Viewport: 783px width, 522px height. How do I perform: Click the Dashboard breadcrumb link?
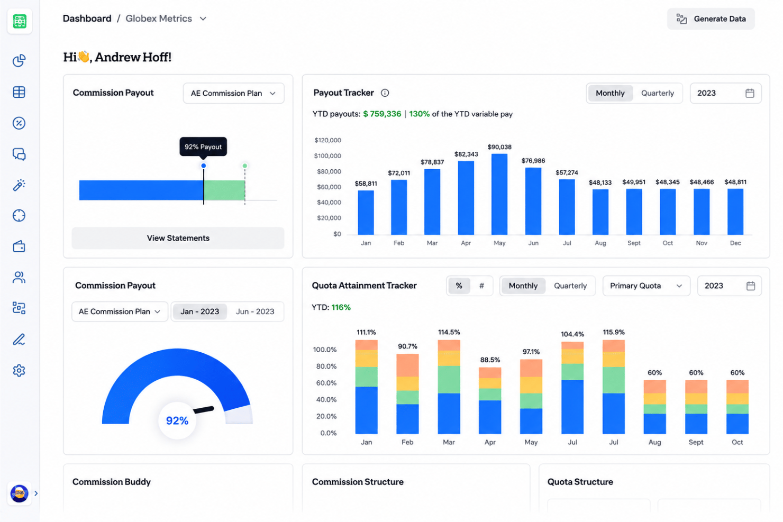[x=87, y=19]
